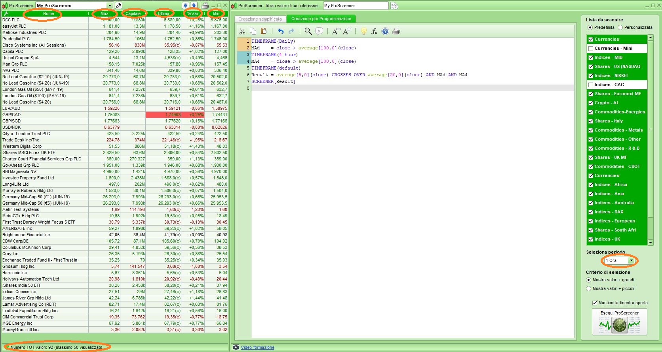Switch to Creazione semplificata tab

260,19
